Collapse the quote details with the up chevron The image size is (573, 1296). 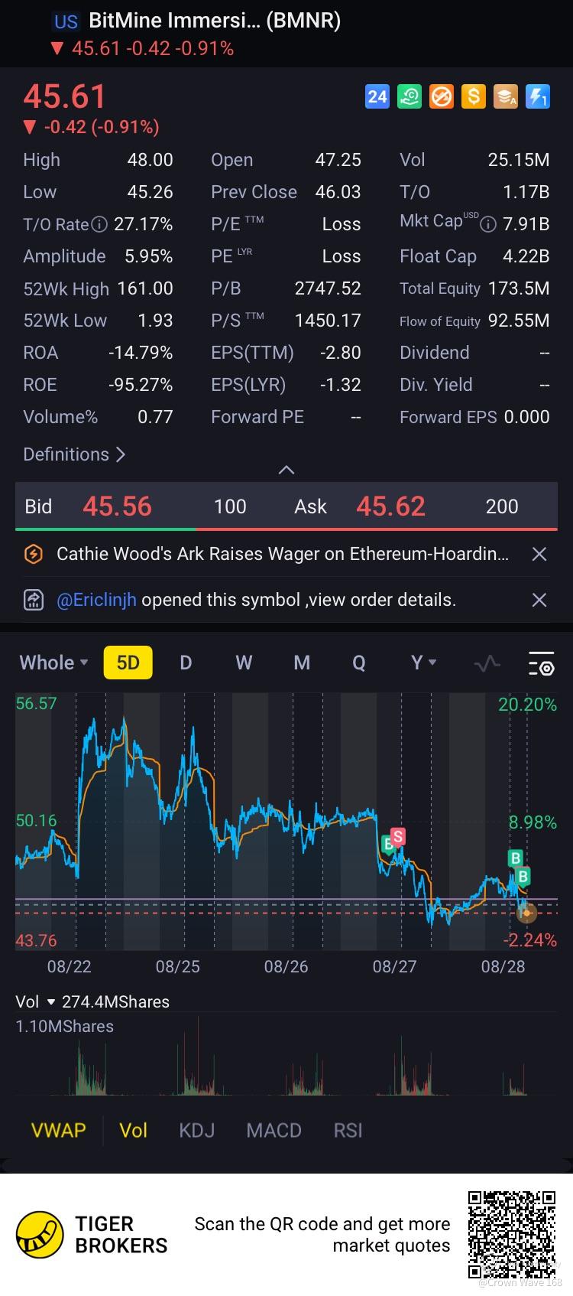[286, 470]
